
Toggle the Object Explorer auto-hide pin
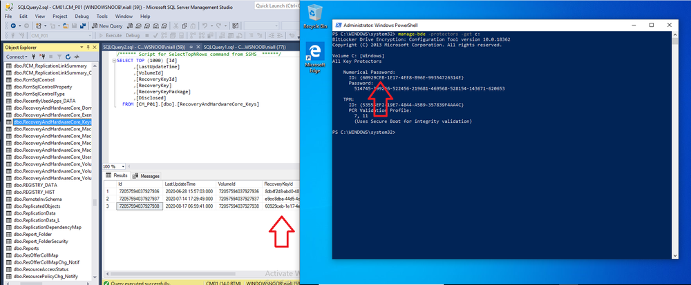pos(88,47)
